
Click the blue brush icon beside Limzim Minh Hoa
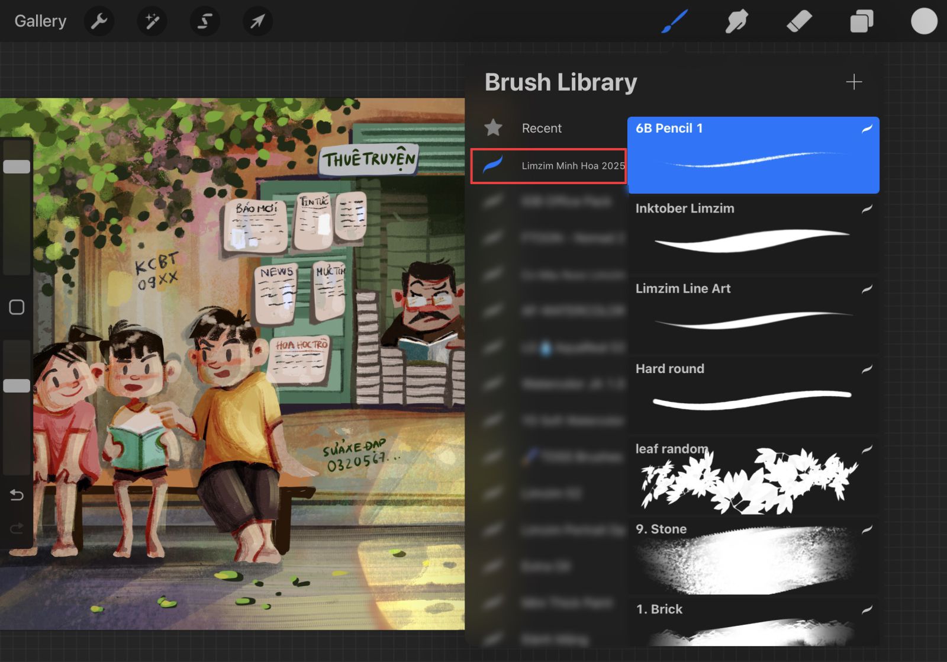point(493,165)
